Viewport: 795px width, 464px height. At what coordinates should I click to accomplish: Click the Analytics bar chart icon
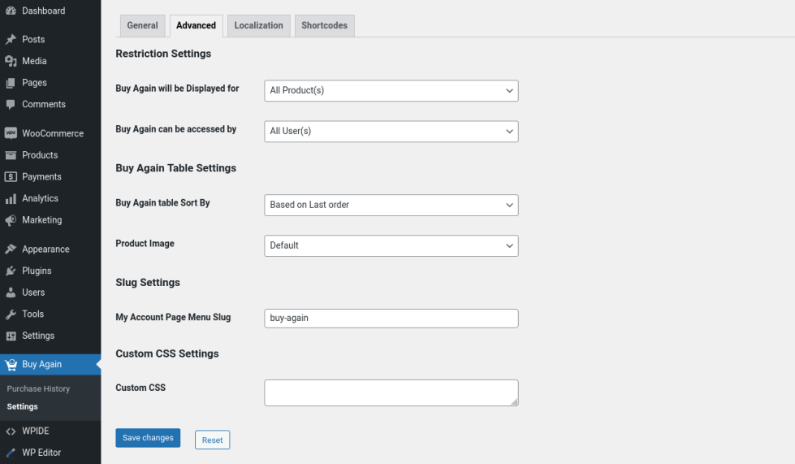[11, 198]
